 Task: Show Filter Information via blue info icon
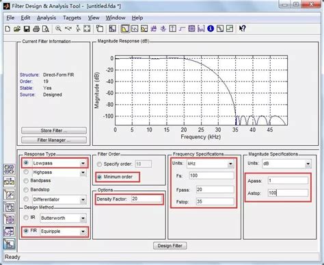tap(211, 29)
